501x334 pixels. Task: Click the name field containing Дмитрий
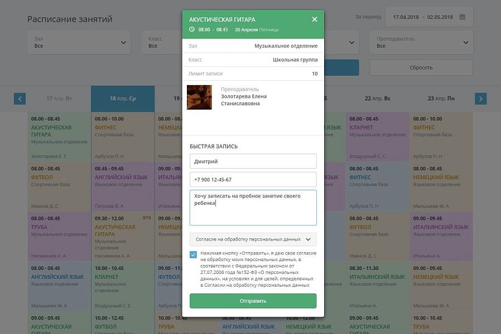(253, 161)
